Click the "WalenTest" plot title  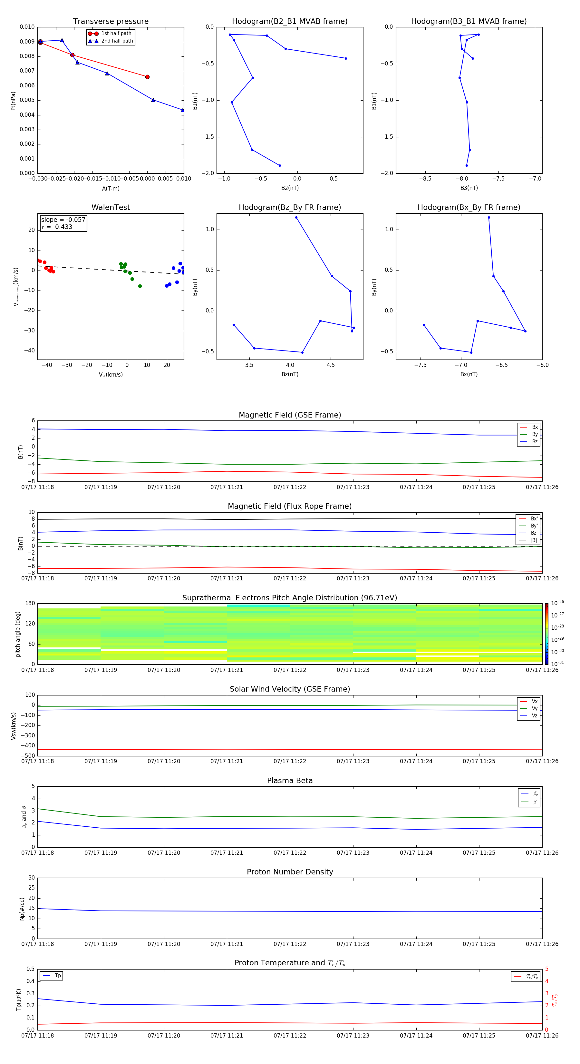click(111, 207)
